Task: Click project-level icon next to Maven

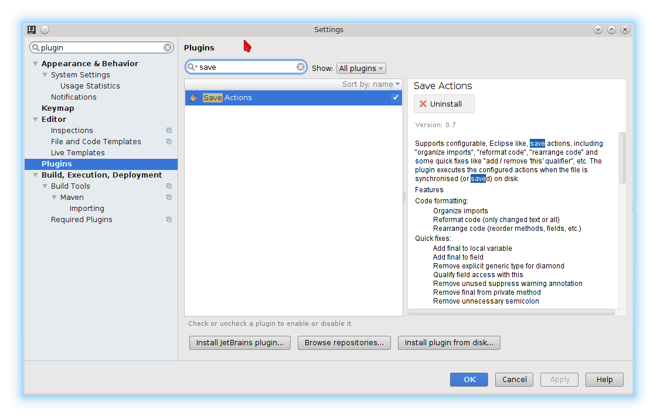Action: [x=169, y=197]
